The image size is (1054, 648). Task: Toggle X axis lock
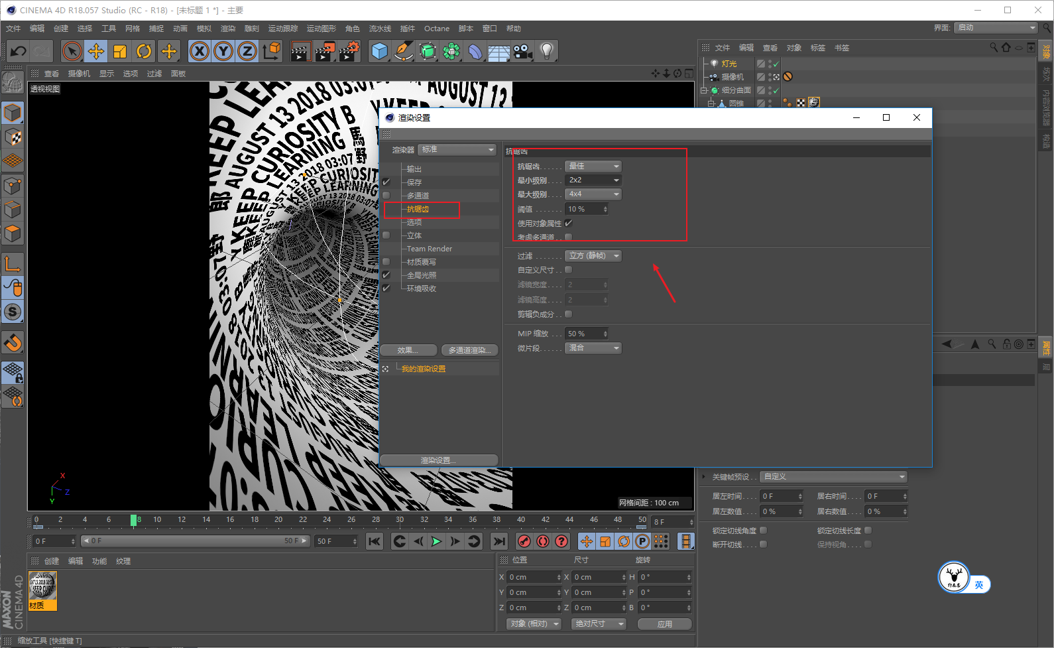(200, 51)
